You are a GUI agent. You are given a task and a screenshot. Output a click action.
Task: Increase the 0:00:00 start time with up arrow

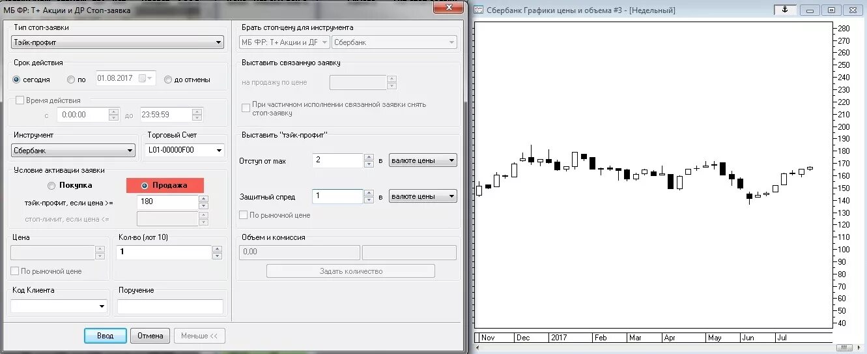click(114, 111)
